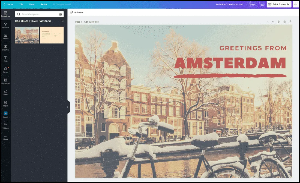
Task: Open the Charts panel
Action: (5, 93)
